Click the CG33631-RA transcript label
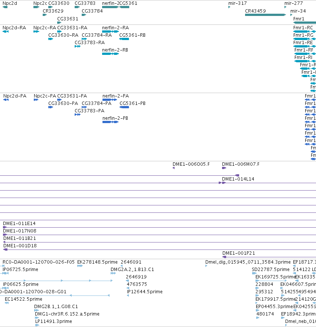 72,28
